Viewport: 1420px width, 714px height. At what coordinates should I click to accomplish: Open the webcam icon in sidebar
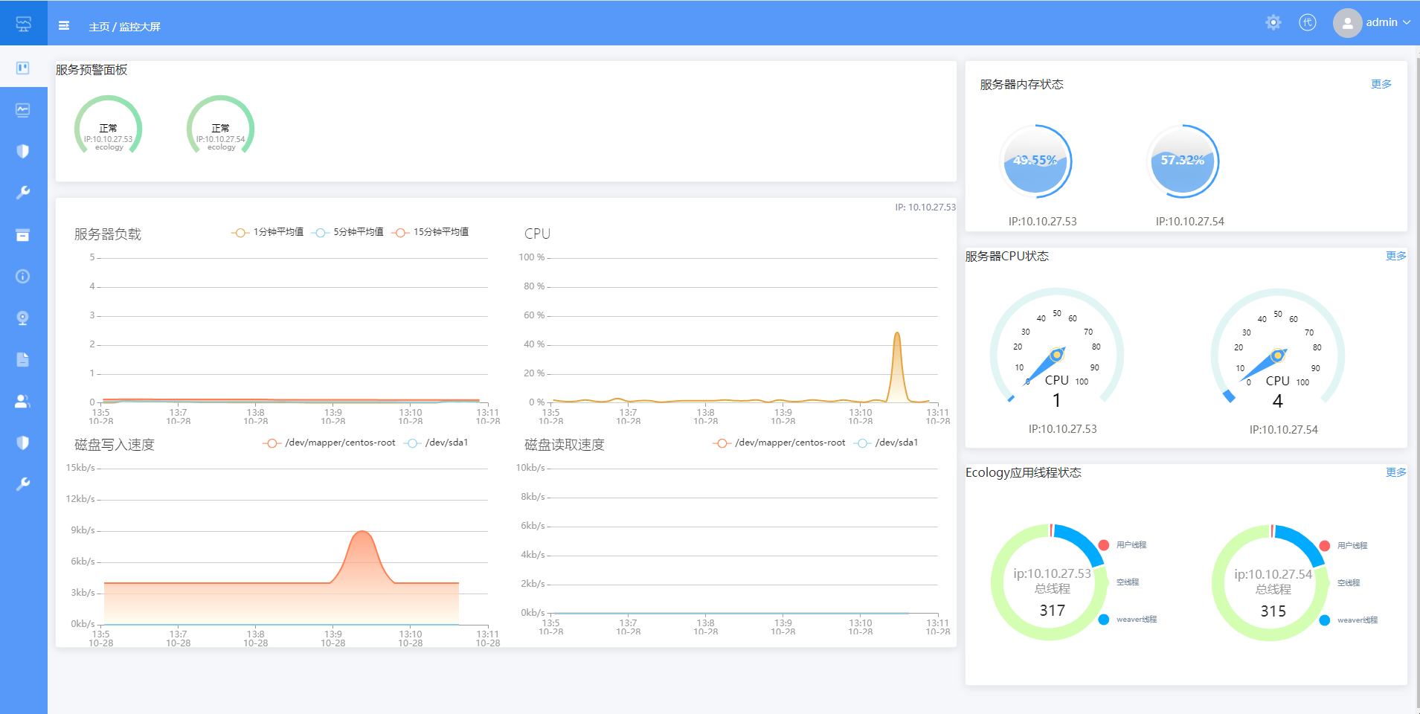pyautogui.click(x=23, y=318)
